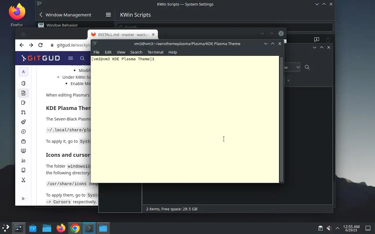Open Dolphin file manager from taskbar
The height and width of the screenshot is (234, 375).
click(x=47, y=228)
